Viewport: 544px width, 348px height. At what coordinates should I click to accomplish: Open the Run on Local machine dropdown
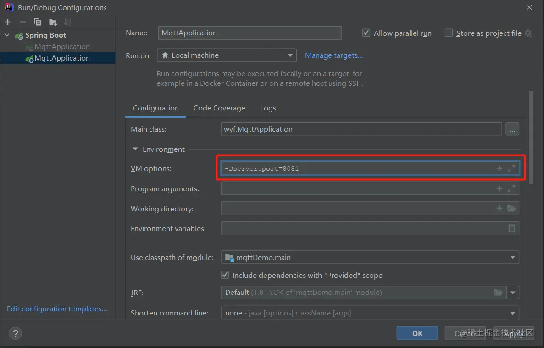click(227, 55)
